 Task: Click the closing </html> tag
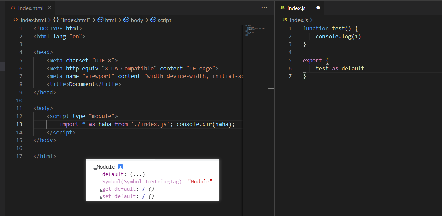[45, 156]
